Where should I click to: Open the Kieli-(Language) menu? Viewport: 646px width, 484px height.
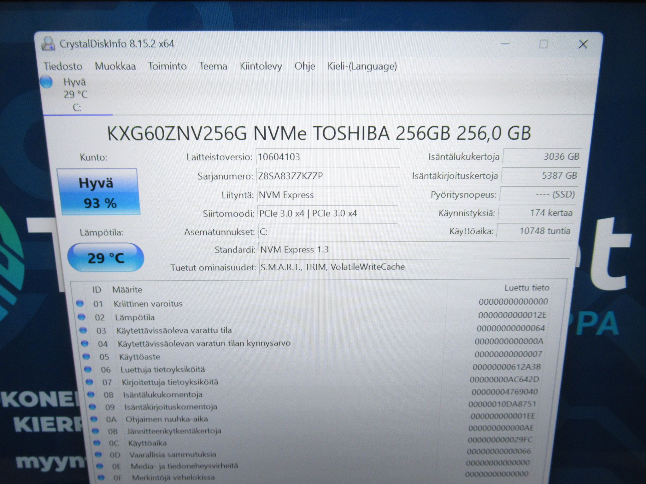coord(362,66)
